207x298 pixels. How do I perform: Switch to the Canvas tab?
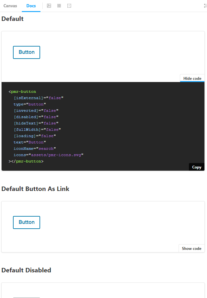coord(10,6)
